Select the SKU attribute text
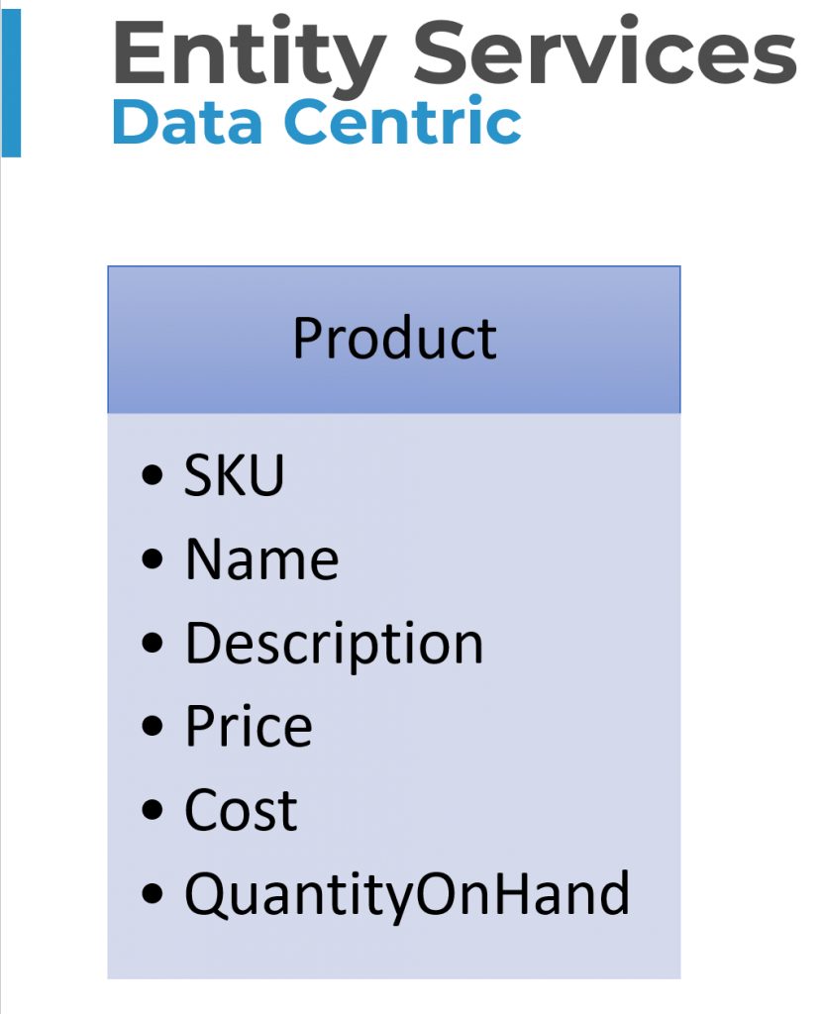The width and height of the screenshot is (823, 1014). 235,476
